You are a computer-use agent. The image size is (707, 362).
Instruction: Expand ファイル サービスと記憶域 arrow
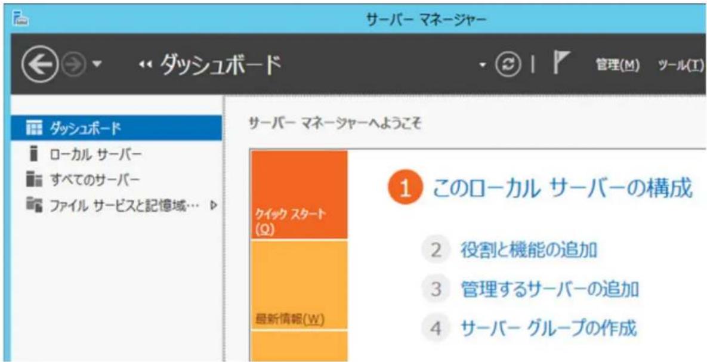(214, 206)
